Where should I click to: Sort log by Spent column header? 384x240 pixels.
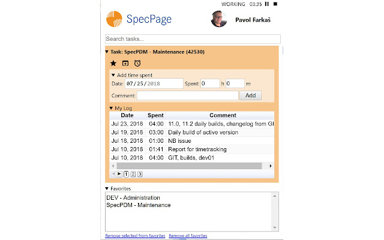pos(155,115)
